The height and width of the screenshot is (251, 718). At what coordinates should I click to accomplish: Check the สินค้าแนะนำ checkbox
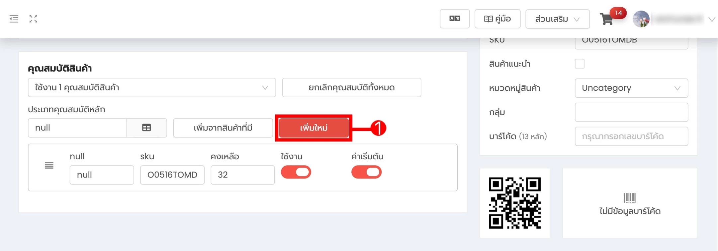[x=580, y=64]
